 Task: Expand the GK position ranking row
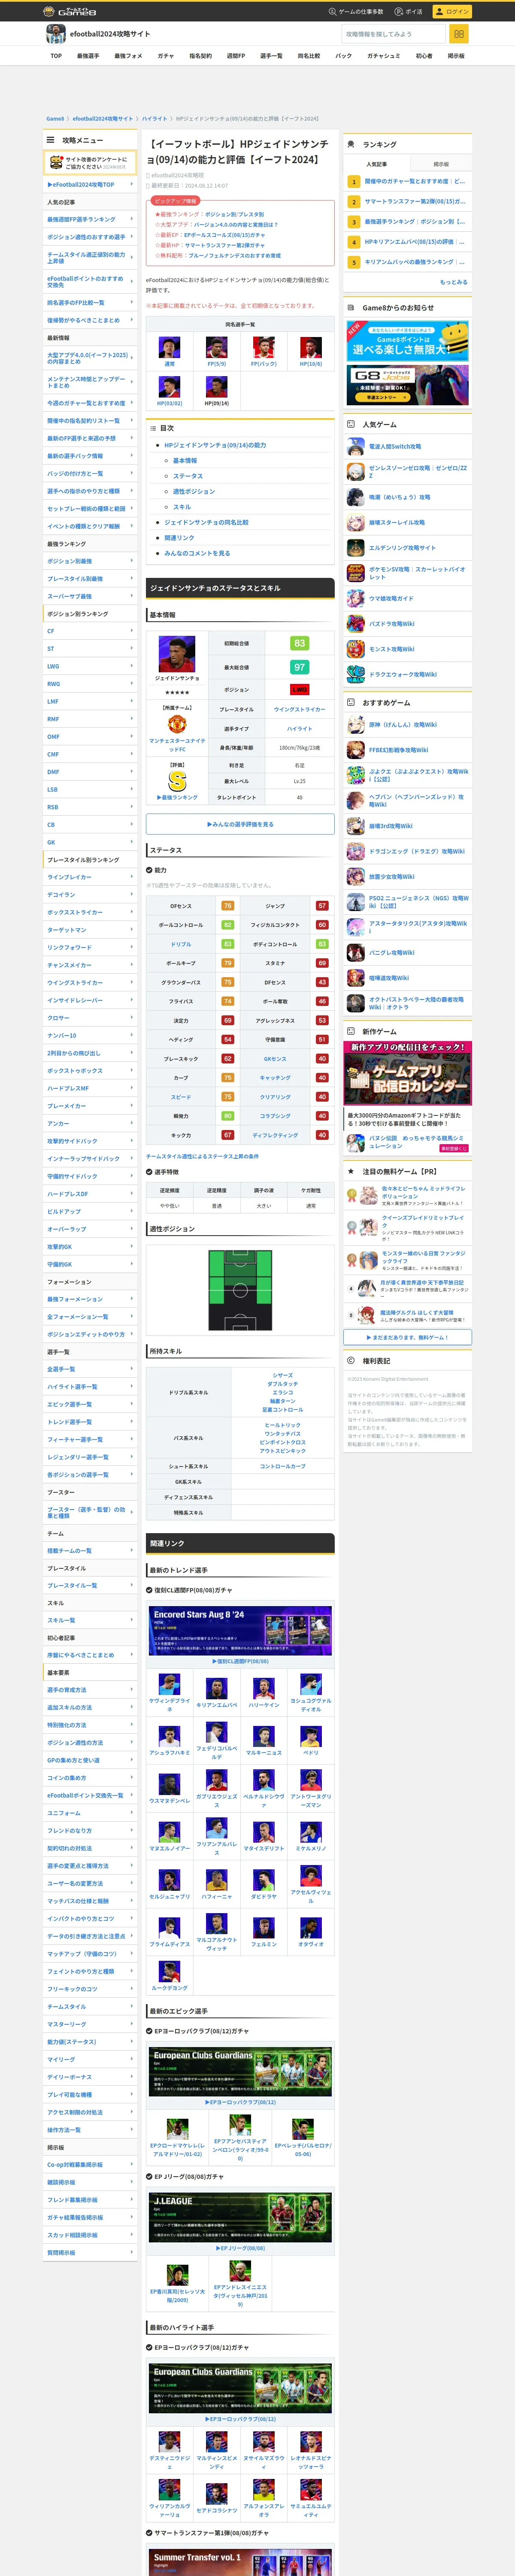pos(90,842)
